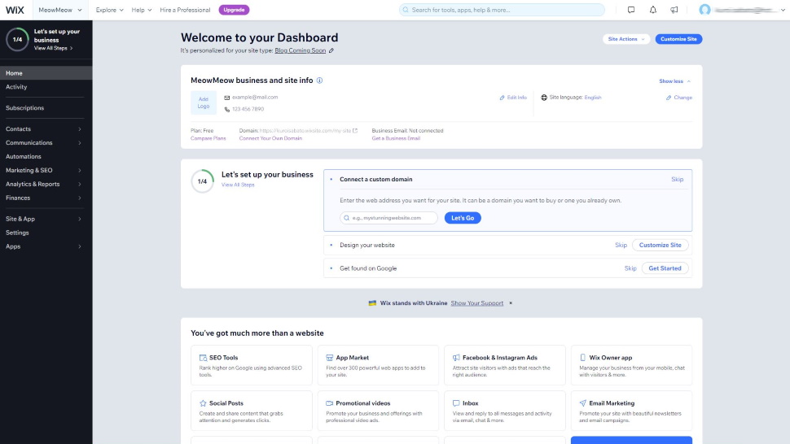Expand Analytics & Reports in sidebar
The image size is (790, 444).
pos(46,184)
